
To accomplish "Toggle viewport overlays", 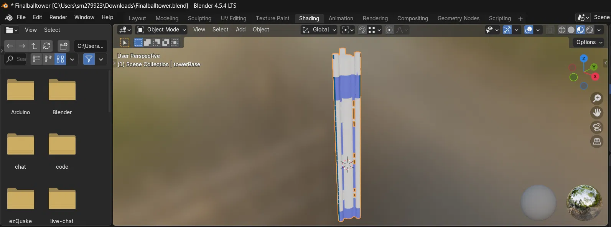I will tap(529, 30).
